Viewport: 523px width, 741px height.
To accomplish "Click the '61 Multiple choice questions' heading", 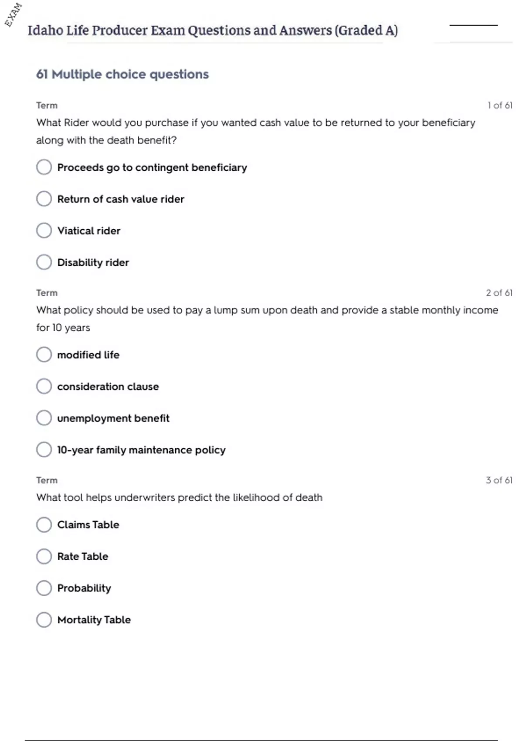I will [x=122, y=75].
